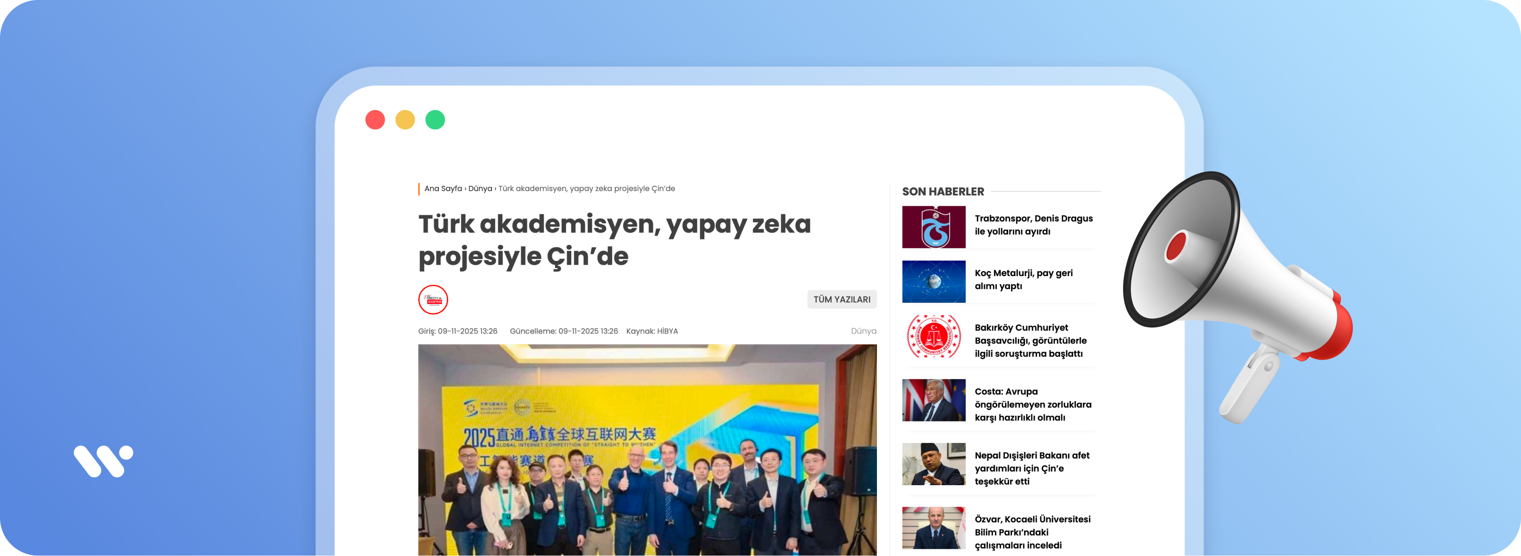Open the Nepal foreign minister thumbnail
Screen dimensions: 1521x556
pos(934,464)
